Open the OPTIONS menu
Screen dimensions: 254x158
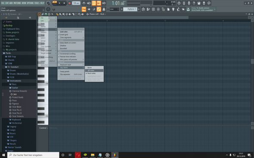pos(30,3)
